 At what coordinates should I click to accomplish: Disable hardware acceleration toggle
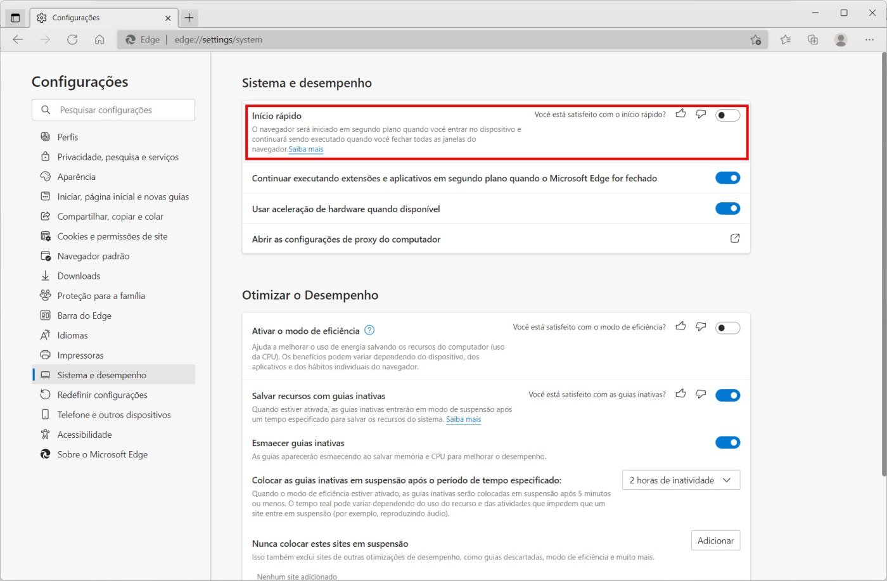coord(727,208)
